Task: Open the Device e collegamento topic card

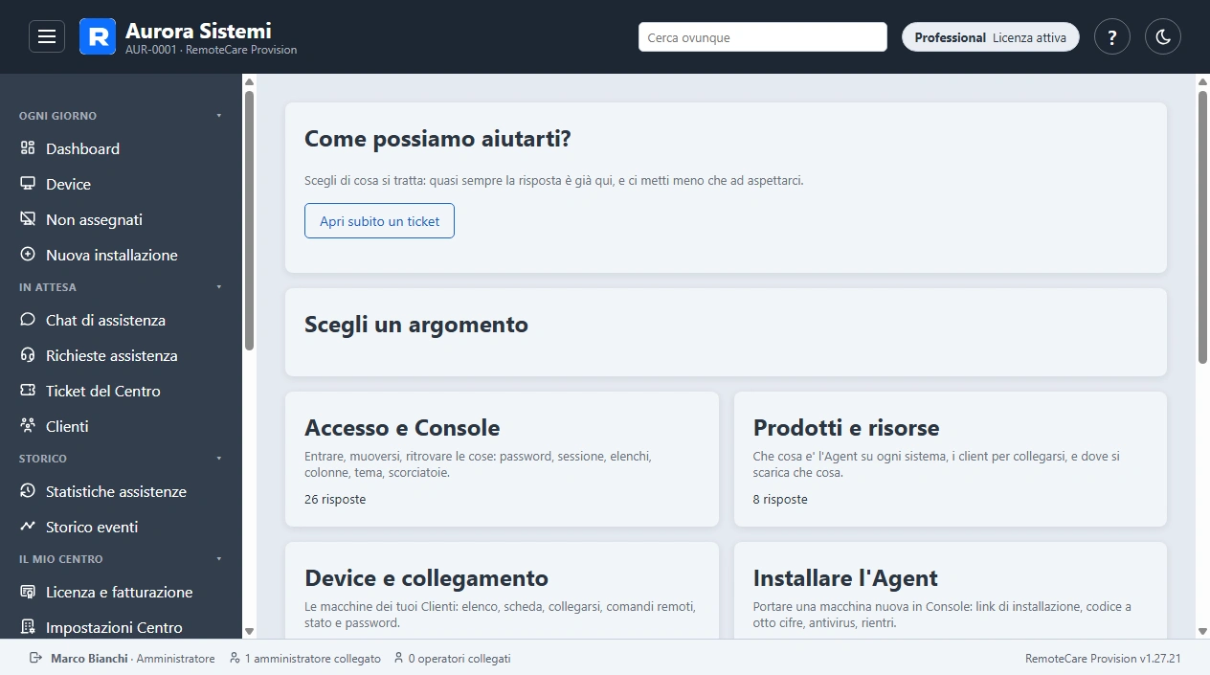Action: coord(502,591)
